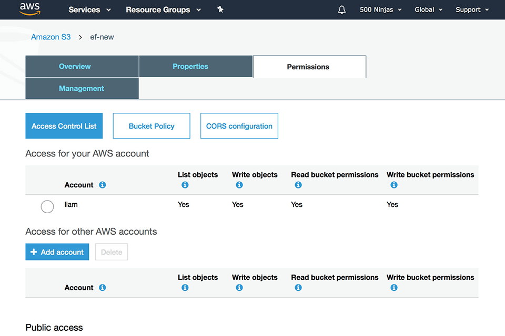
Task: Click info icon under second List objects header
Action: [x=185, y=288]
